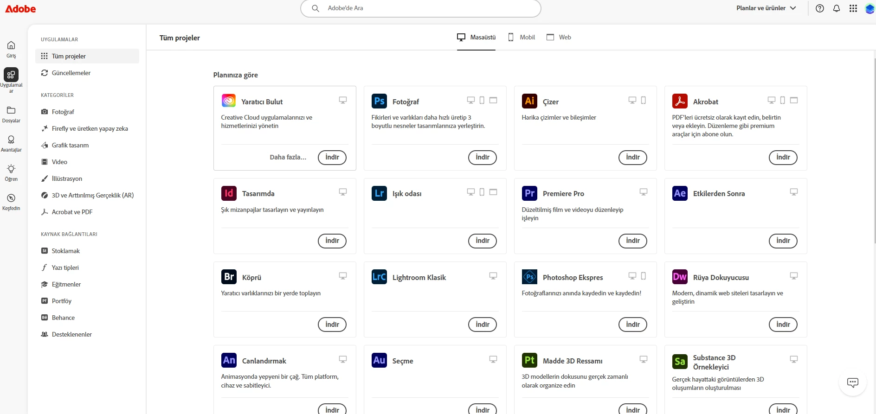Click İndir for Yaratıcı Bulut

tap(332, 157)
